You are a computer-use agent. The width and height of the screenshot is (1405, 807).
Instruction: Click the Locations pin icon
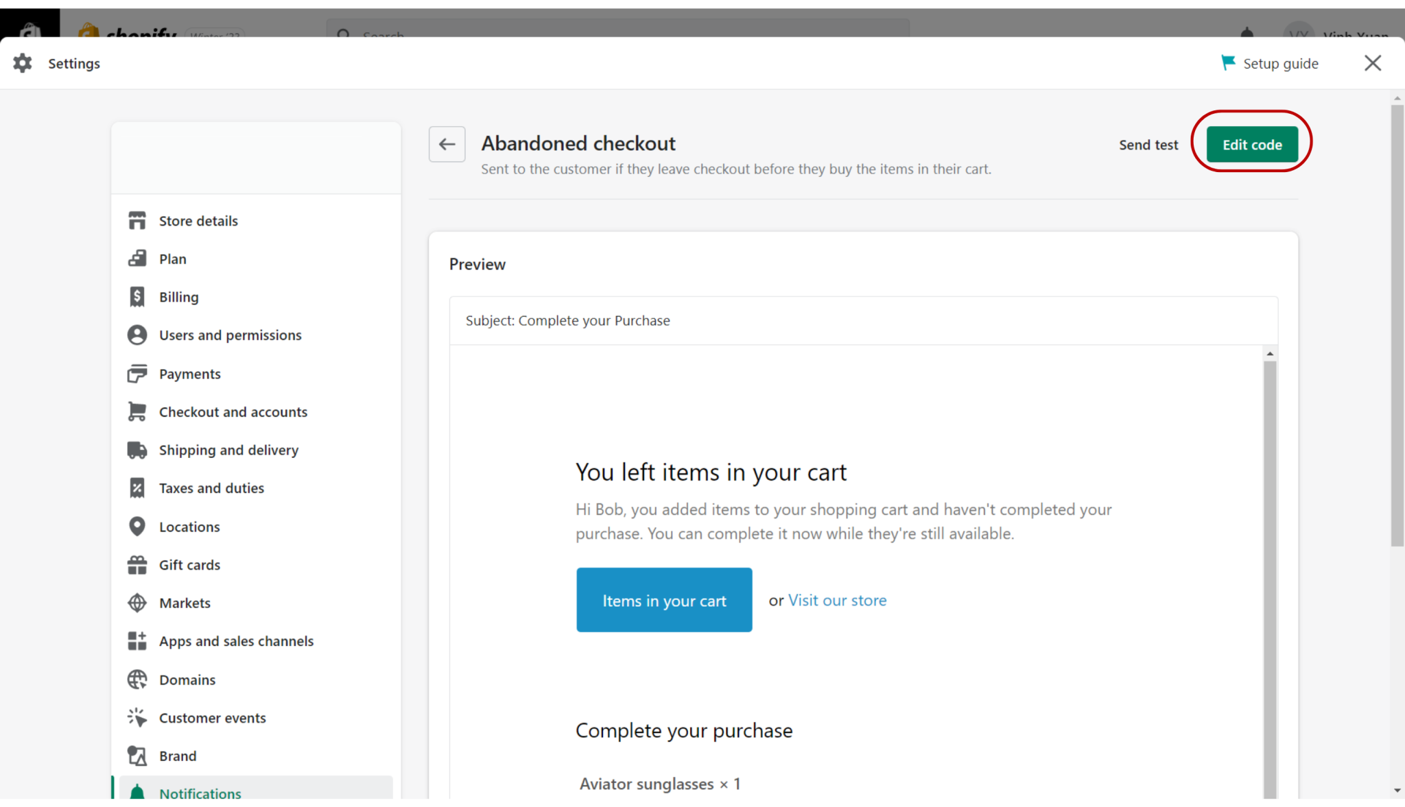pyautogui.click(x=137, y=527)
